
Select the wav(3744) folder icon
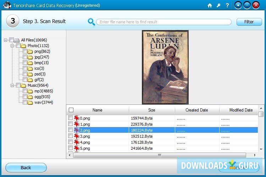pos(30,102)
